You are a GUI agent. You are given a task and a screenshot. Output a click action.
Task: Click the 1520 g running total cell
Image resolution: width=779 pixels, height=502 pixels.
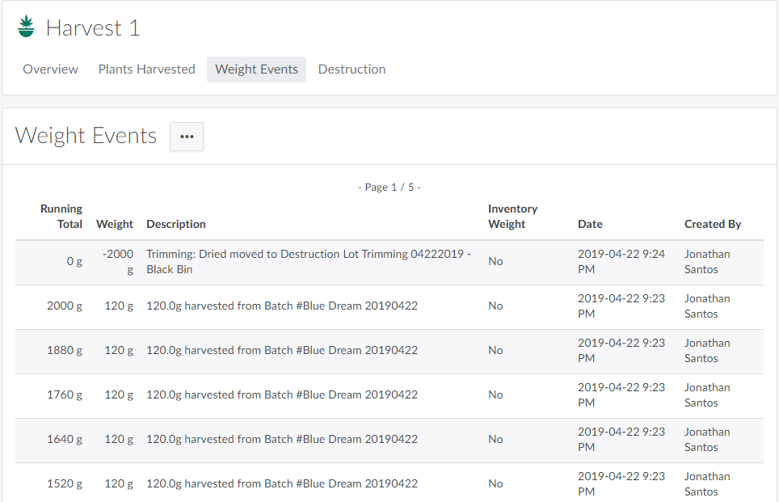(65, 484)
